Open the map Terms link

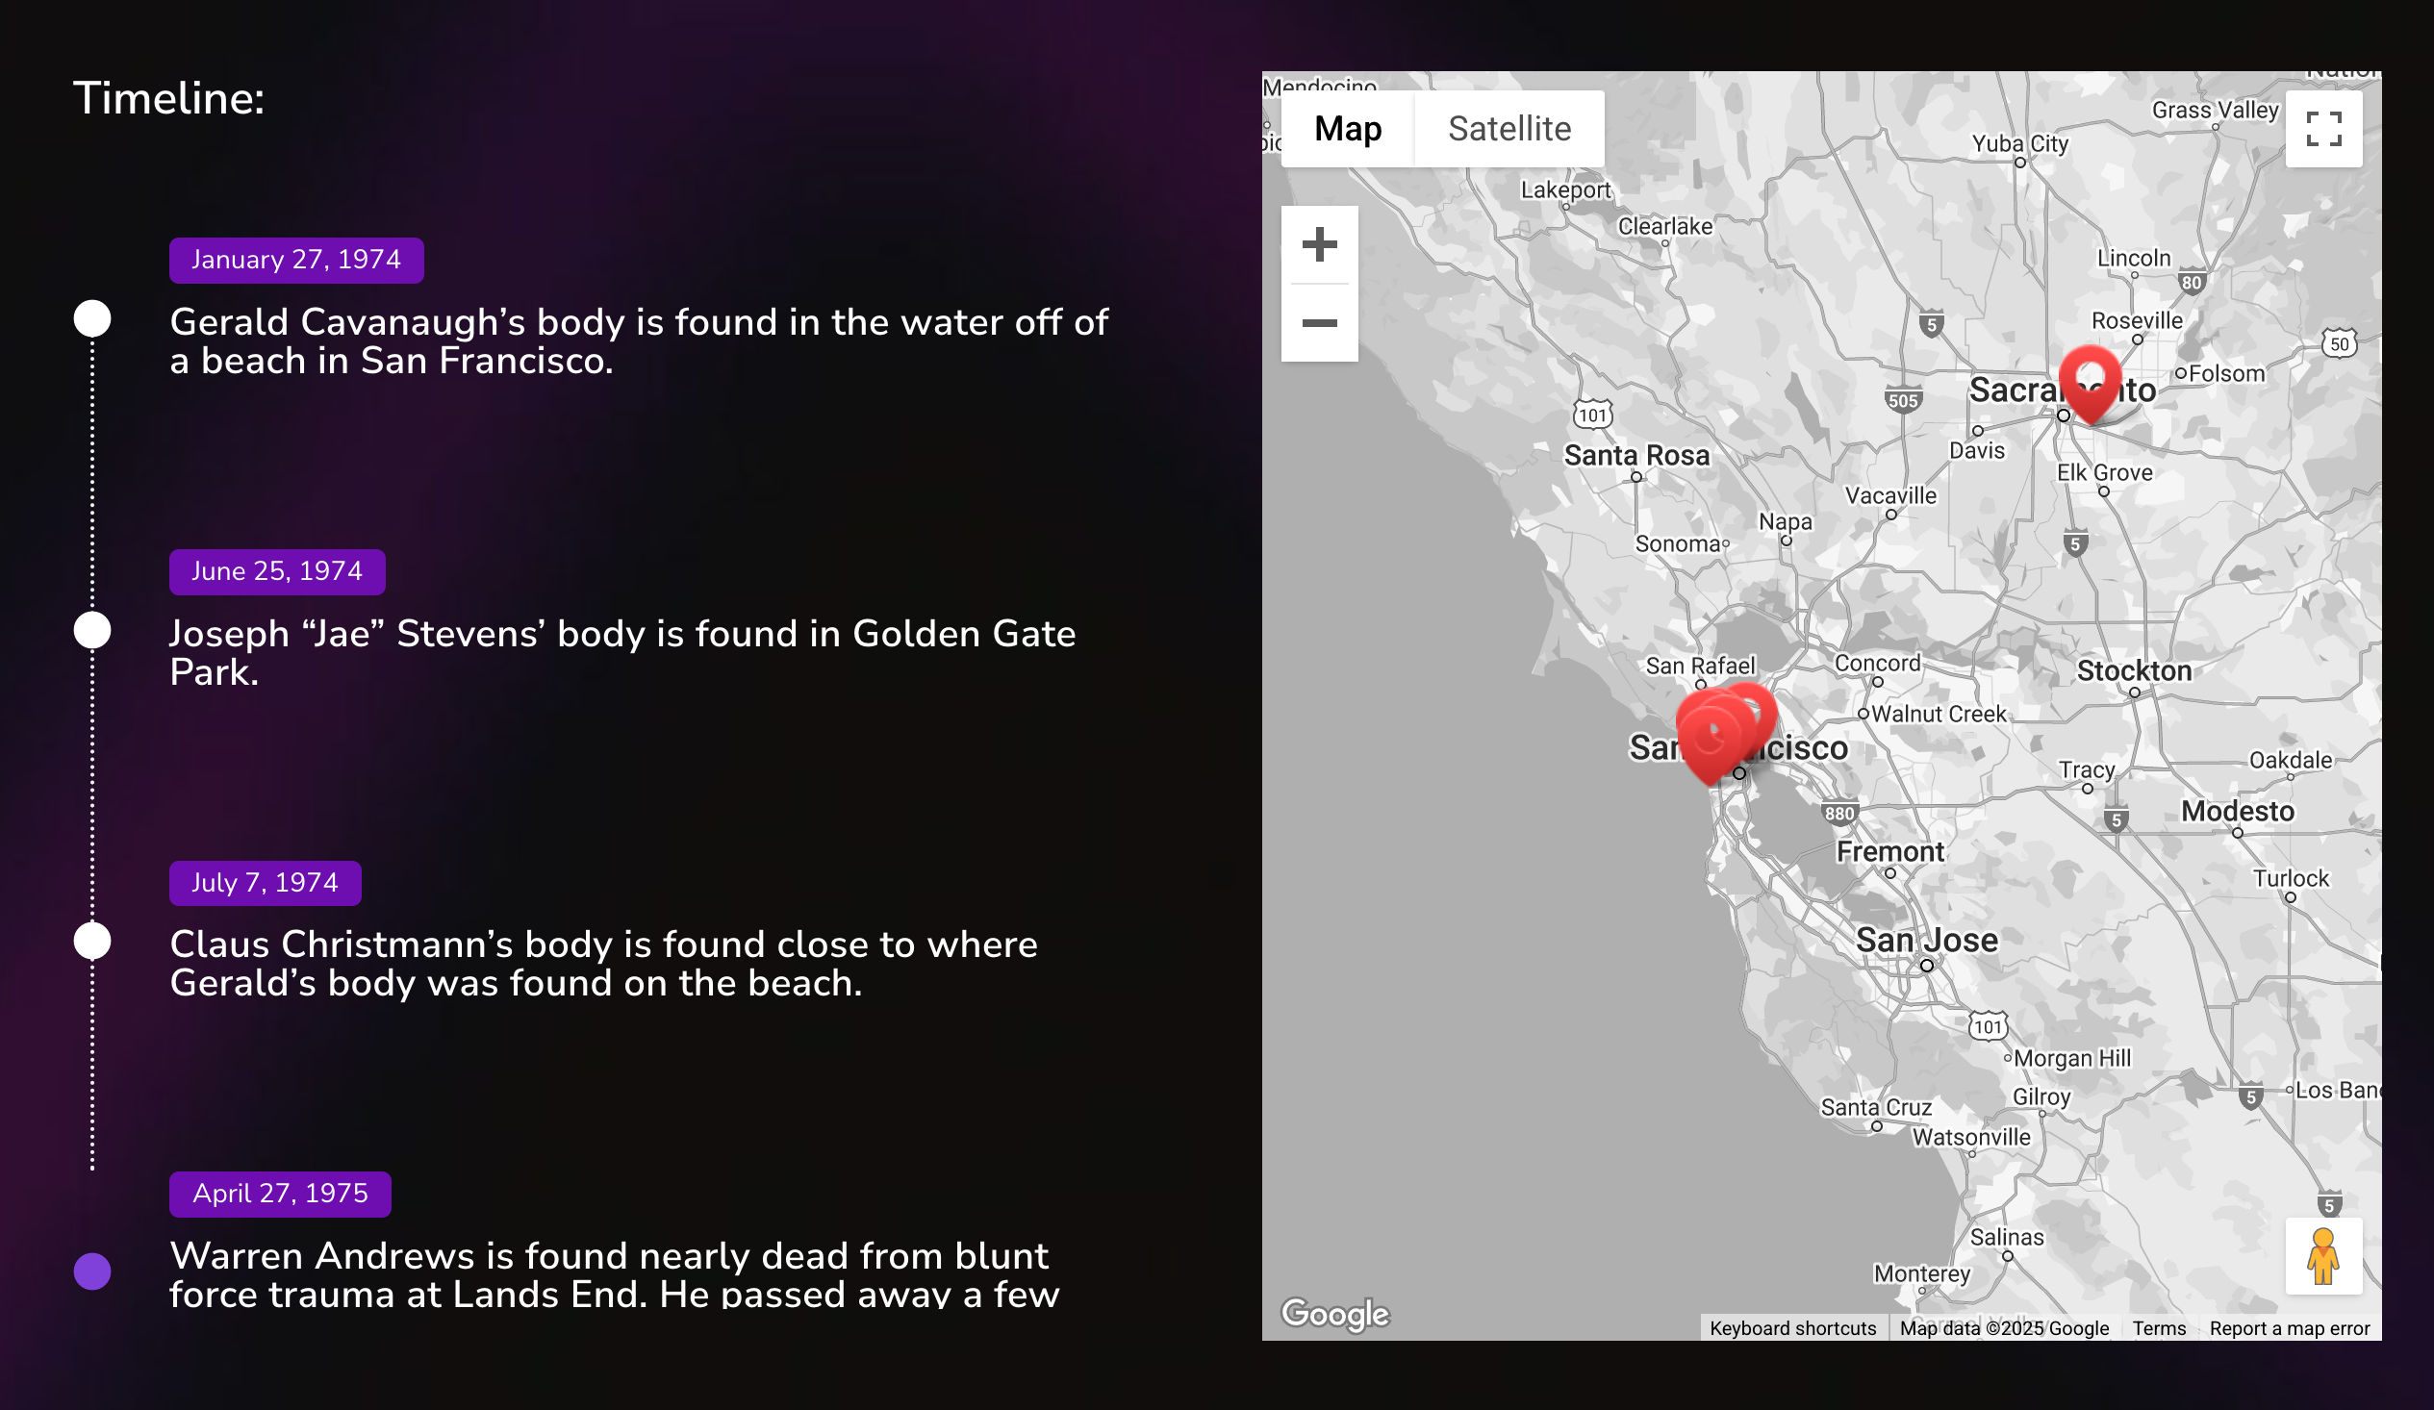click(2159, 1328)
